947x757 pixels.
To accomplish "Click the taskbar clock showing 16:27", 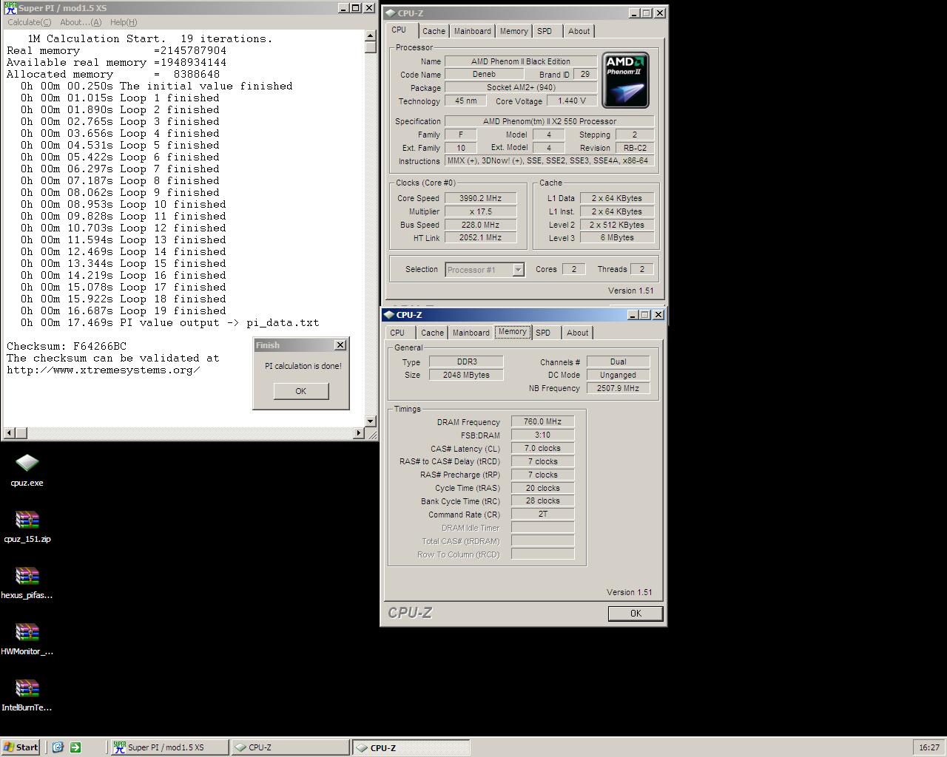I will pyautogui.click(x=929, y=747).
